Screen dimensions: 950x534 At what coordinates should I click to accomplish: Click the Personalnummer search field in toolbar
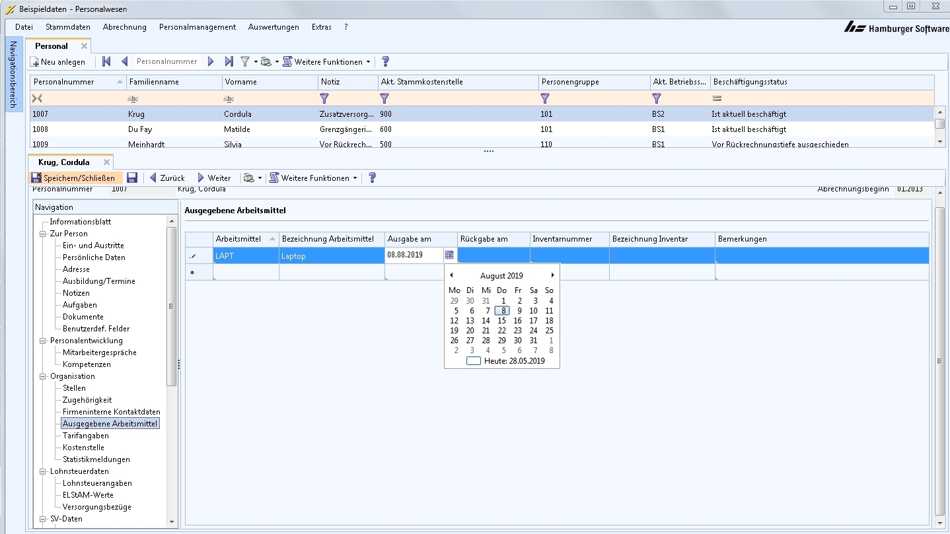tap(167, 61)
